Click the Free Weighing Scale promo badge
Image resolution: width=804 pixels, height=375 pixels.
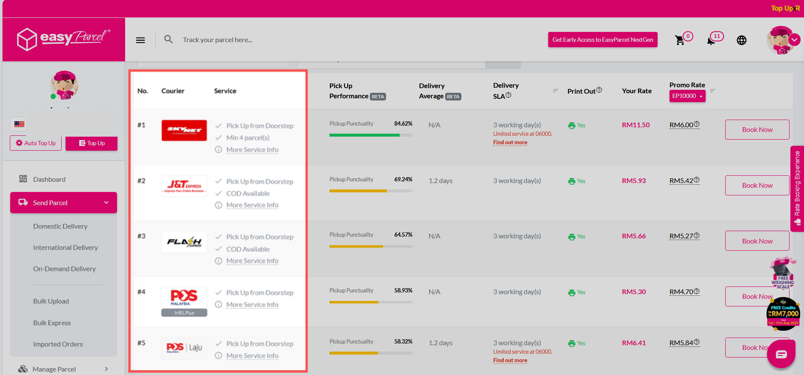click(783, 273)
